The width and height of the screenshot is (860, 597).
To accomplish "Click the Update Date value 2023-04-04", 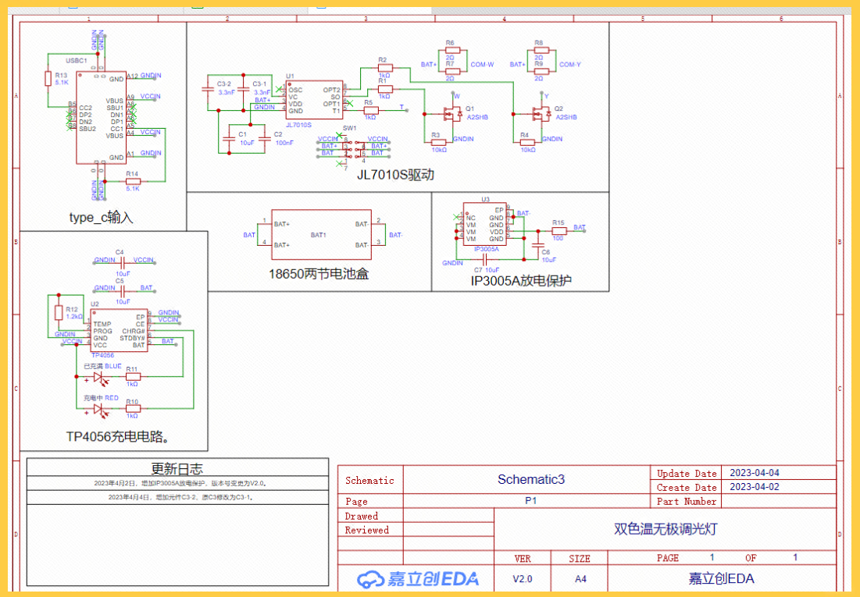I will [x=754, y=473].
